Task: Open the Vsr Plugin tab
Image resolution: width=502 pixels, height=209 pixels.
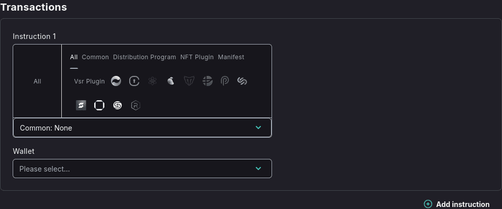Action: 89,81
